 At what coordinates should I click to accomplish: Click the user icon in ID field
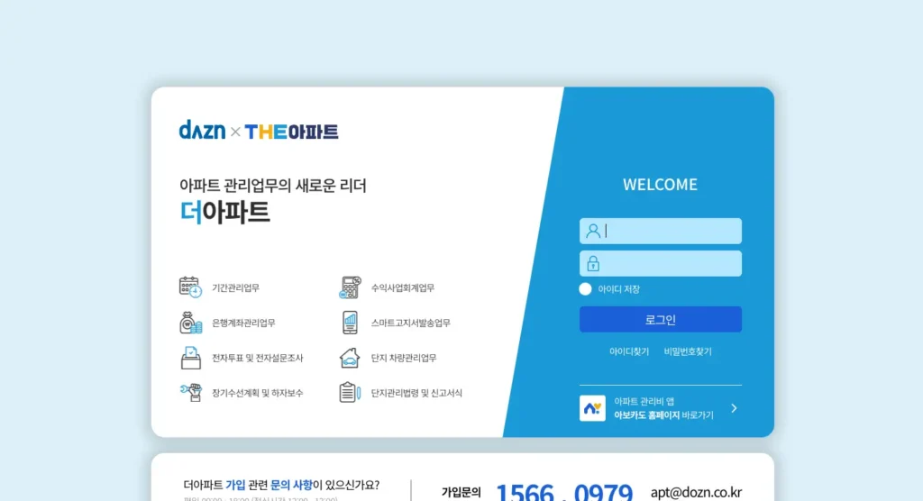[593, 231]
